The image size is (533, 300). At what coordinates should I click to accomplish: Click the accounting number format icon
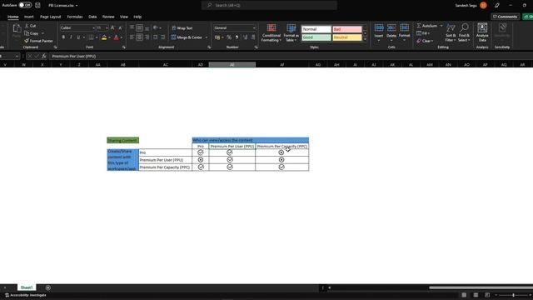(217, 37)
